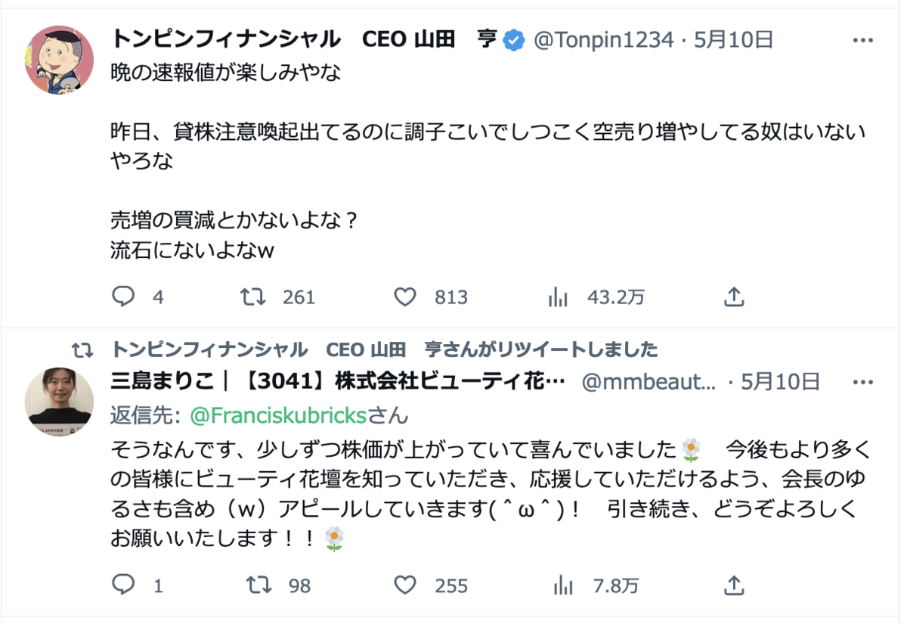Like the first tweet with 813 likes

[x=406, y=297]
